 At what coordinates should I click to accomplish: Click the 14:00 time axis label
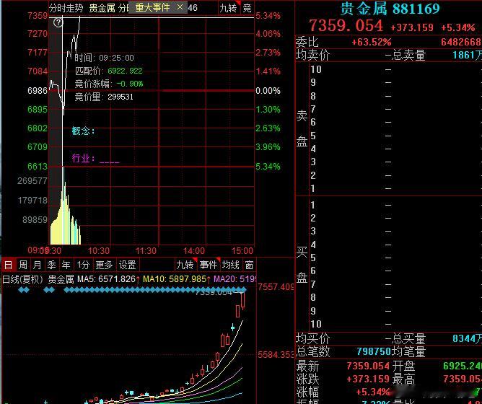(x=193, y=251)
